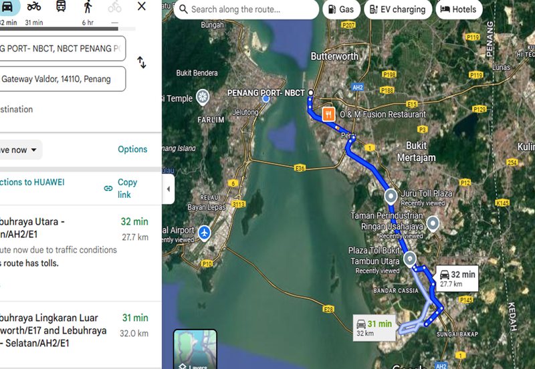The image size is (535, 369).
Task: Open the Leave now dropdown
Action: (19, 150)
